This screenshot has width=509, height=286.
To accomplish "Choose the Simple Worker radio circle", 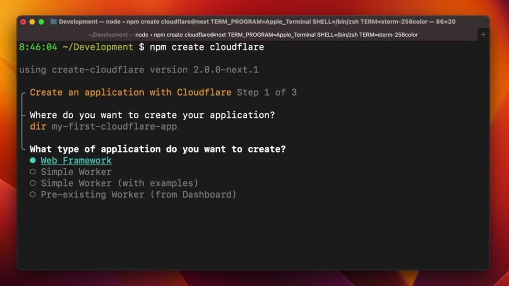I will coord(32,172).
